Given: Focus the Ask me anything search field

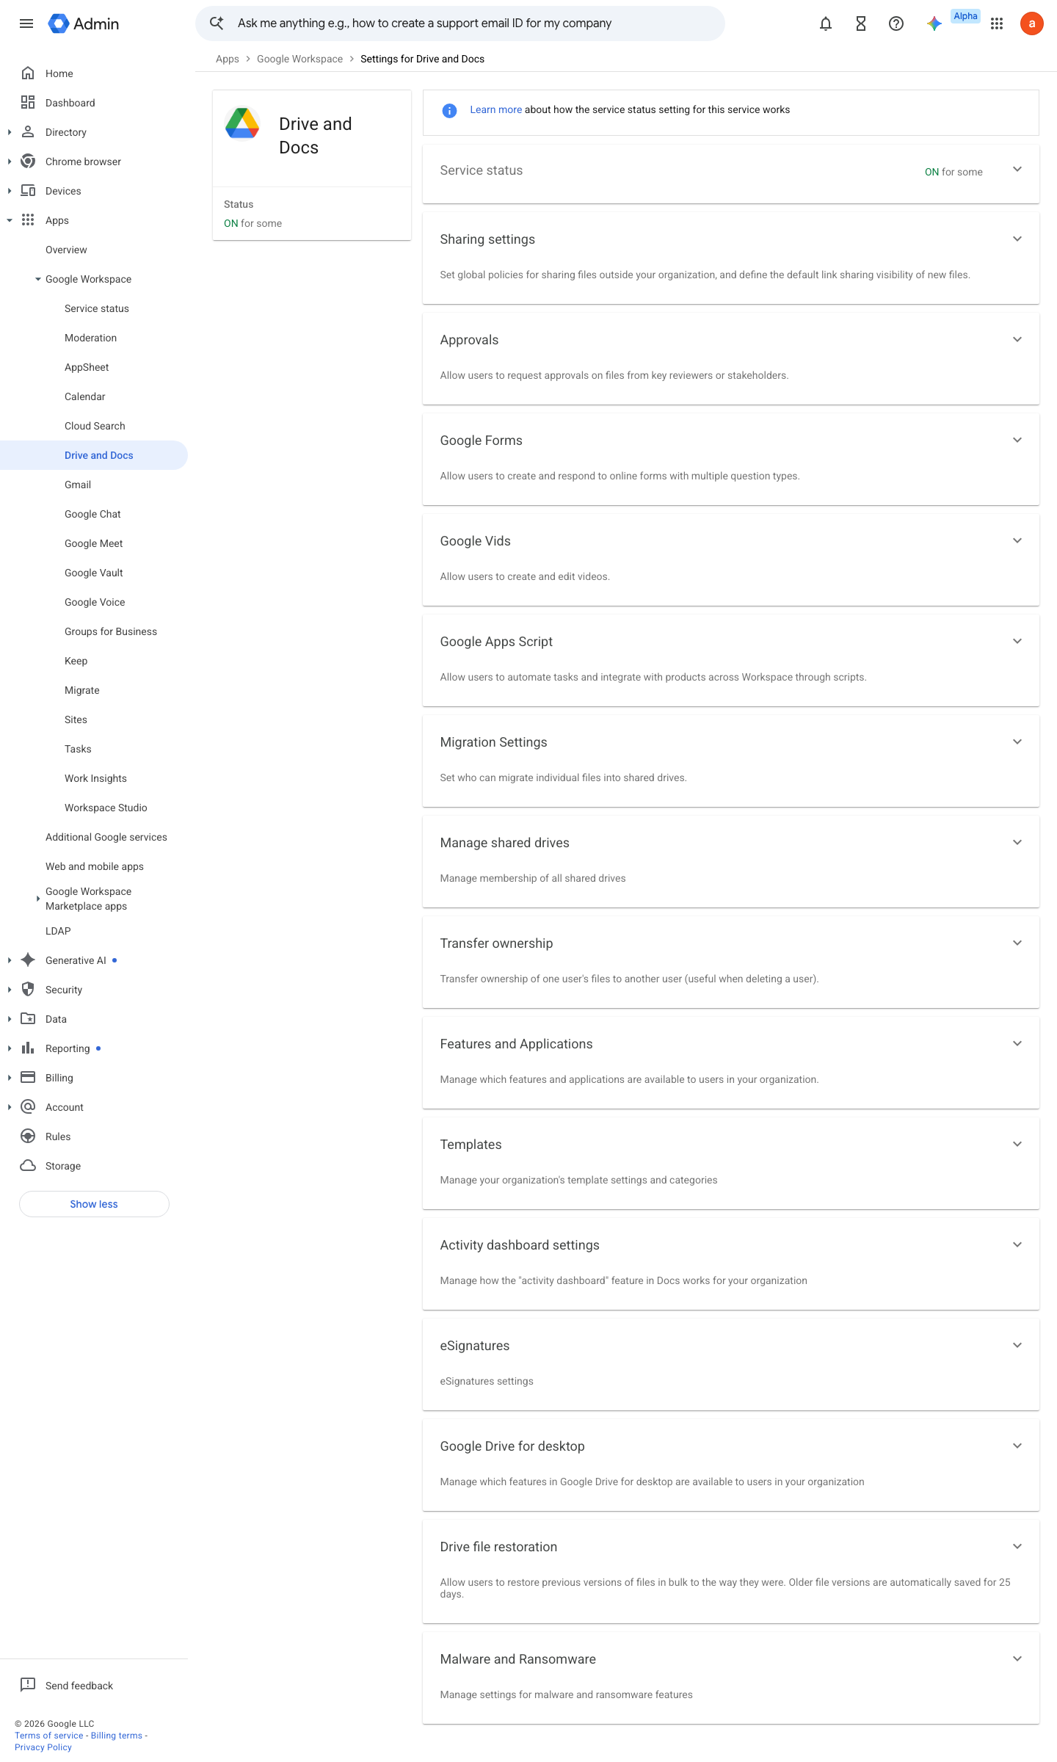Looking at the screenshot, I should (460, 23).
